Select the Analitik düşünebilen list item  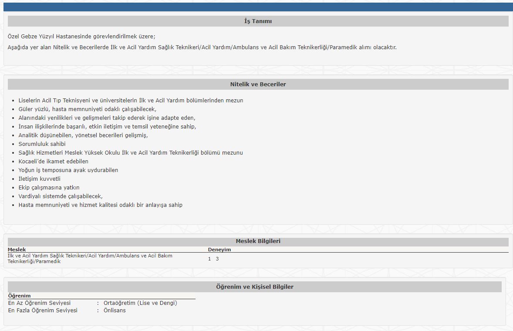pos(83,135)
